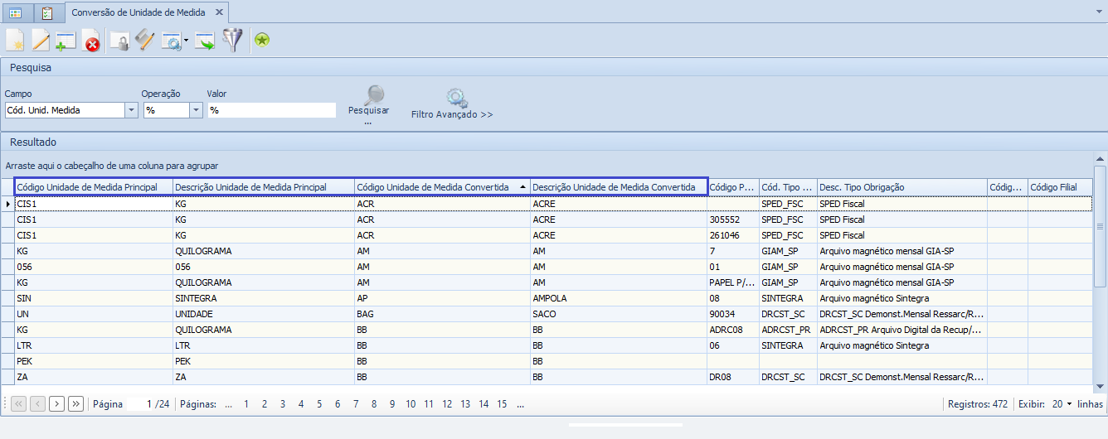Click the Pesquisar magnifier icon

click(375, 94)
